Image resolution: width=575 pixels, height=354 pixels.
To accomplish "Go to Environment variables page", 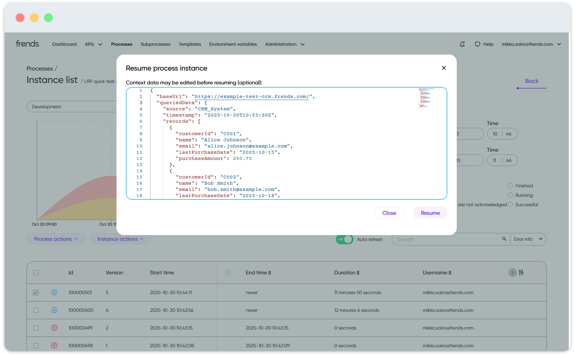I will pyautogui.click(x=233, y=44).
